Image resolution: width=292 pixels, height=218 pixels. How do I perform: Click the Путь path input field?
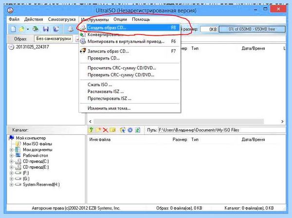pos(221,130)
